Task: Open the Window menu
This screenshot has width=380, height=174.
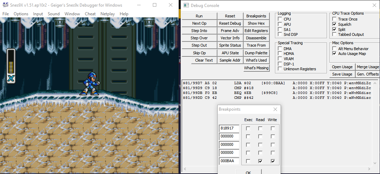Action: (x=72, y=14)
